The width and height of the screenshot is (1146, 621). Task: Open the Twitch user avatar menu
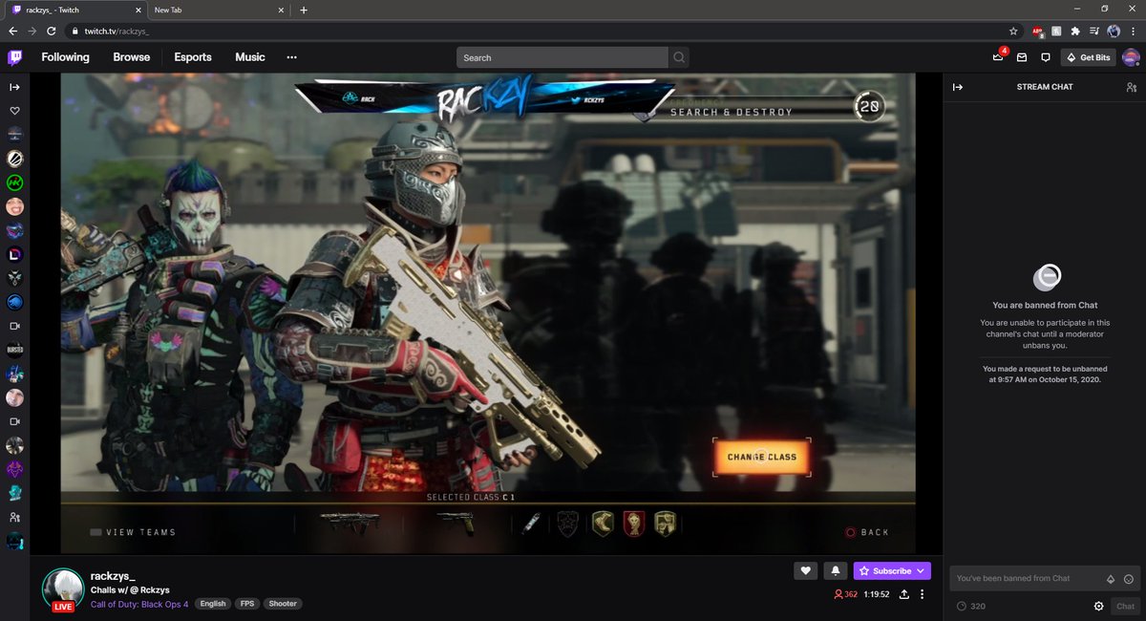click(x=1131, y=57)
